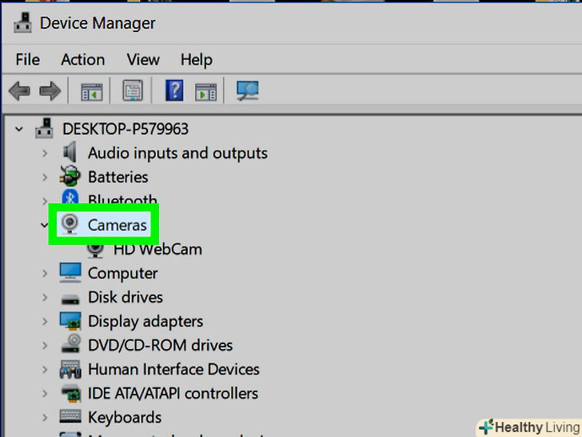
Task: Click the Human Interface Devices icon
Action: (70, 369)
